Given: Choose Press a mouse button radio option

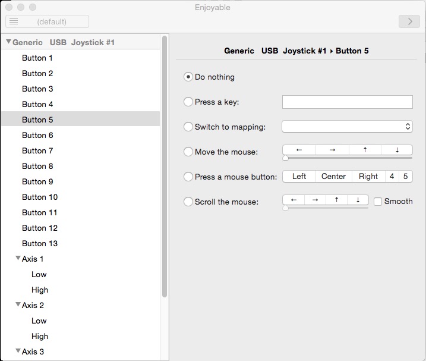Looking at the screenshot, I should pos(188,177).
